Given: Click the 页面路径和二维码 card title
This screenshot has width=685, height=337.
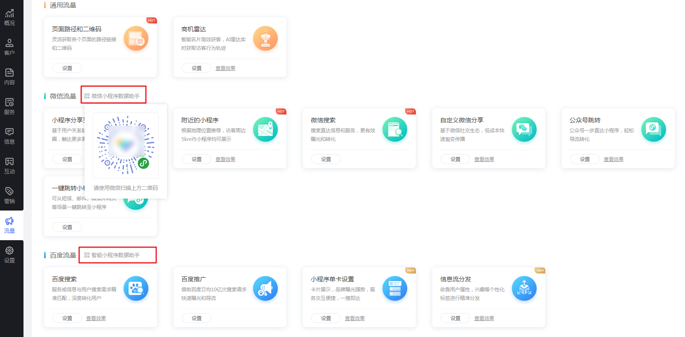Looking at the screenshot, I should click(x=77, y=29).
